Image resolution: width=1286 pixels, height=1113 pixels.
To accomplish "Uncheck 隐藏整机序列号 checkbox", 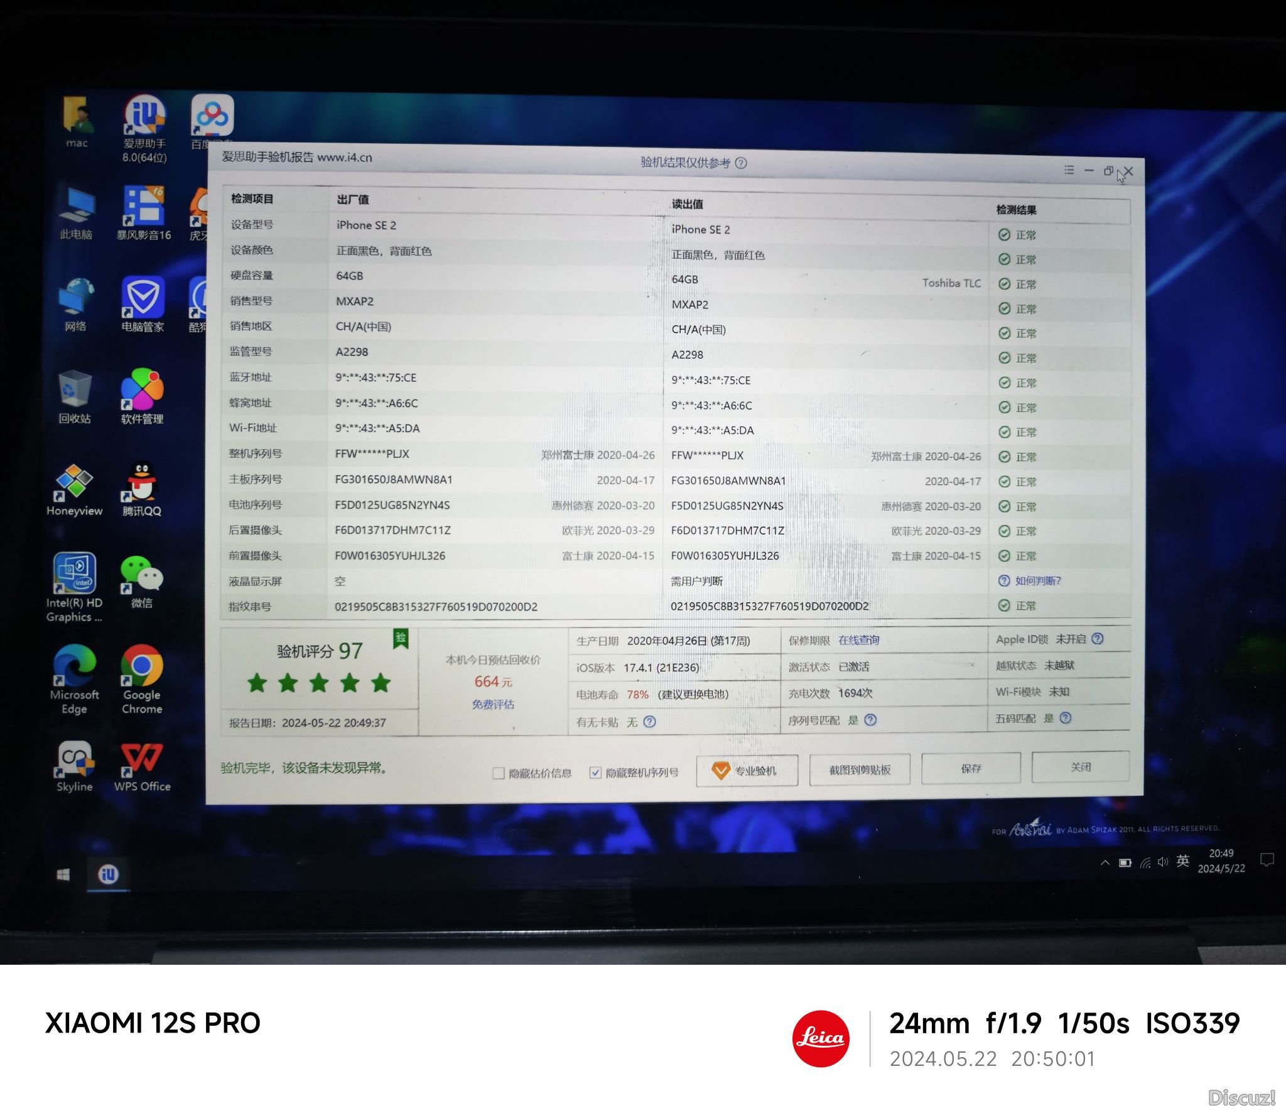I will pos(595,773).
